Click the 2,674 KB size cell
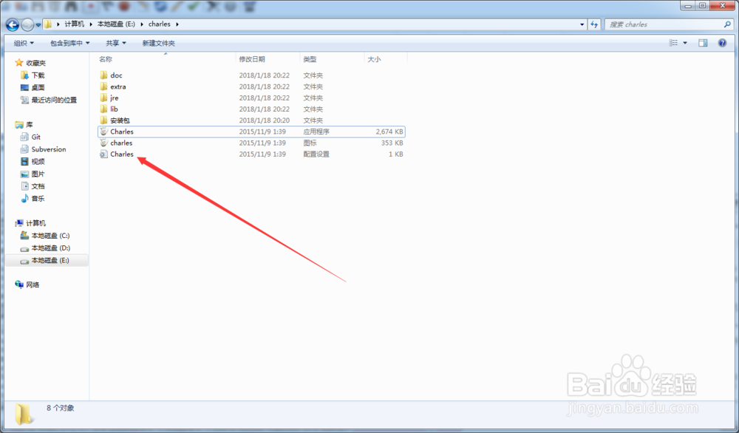Viewport: 739px width, 433px height. (389, 132)
